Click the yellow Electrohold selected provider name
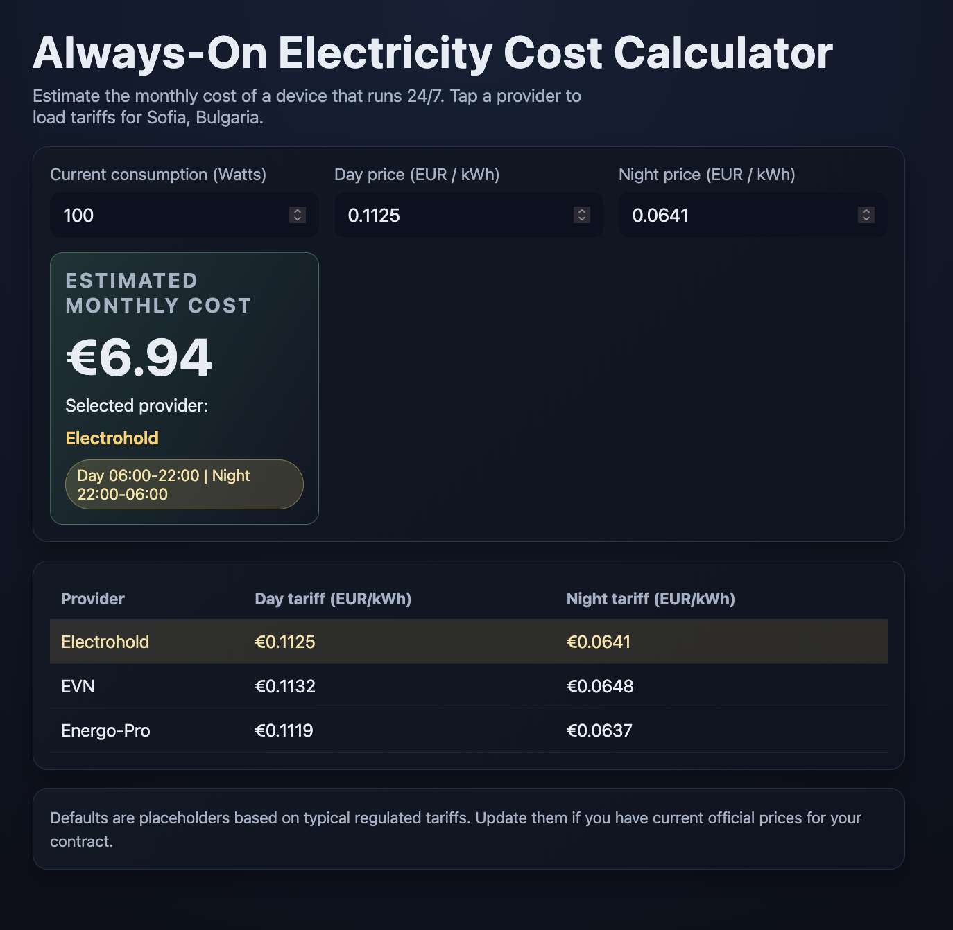This screenshot has height=930, width=953. pos(112,438)
